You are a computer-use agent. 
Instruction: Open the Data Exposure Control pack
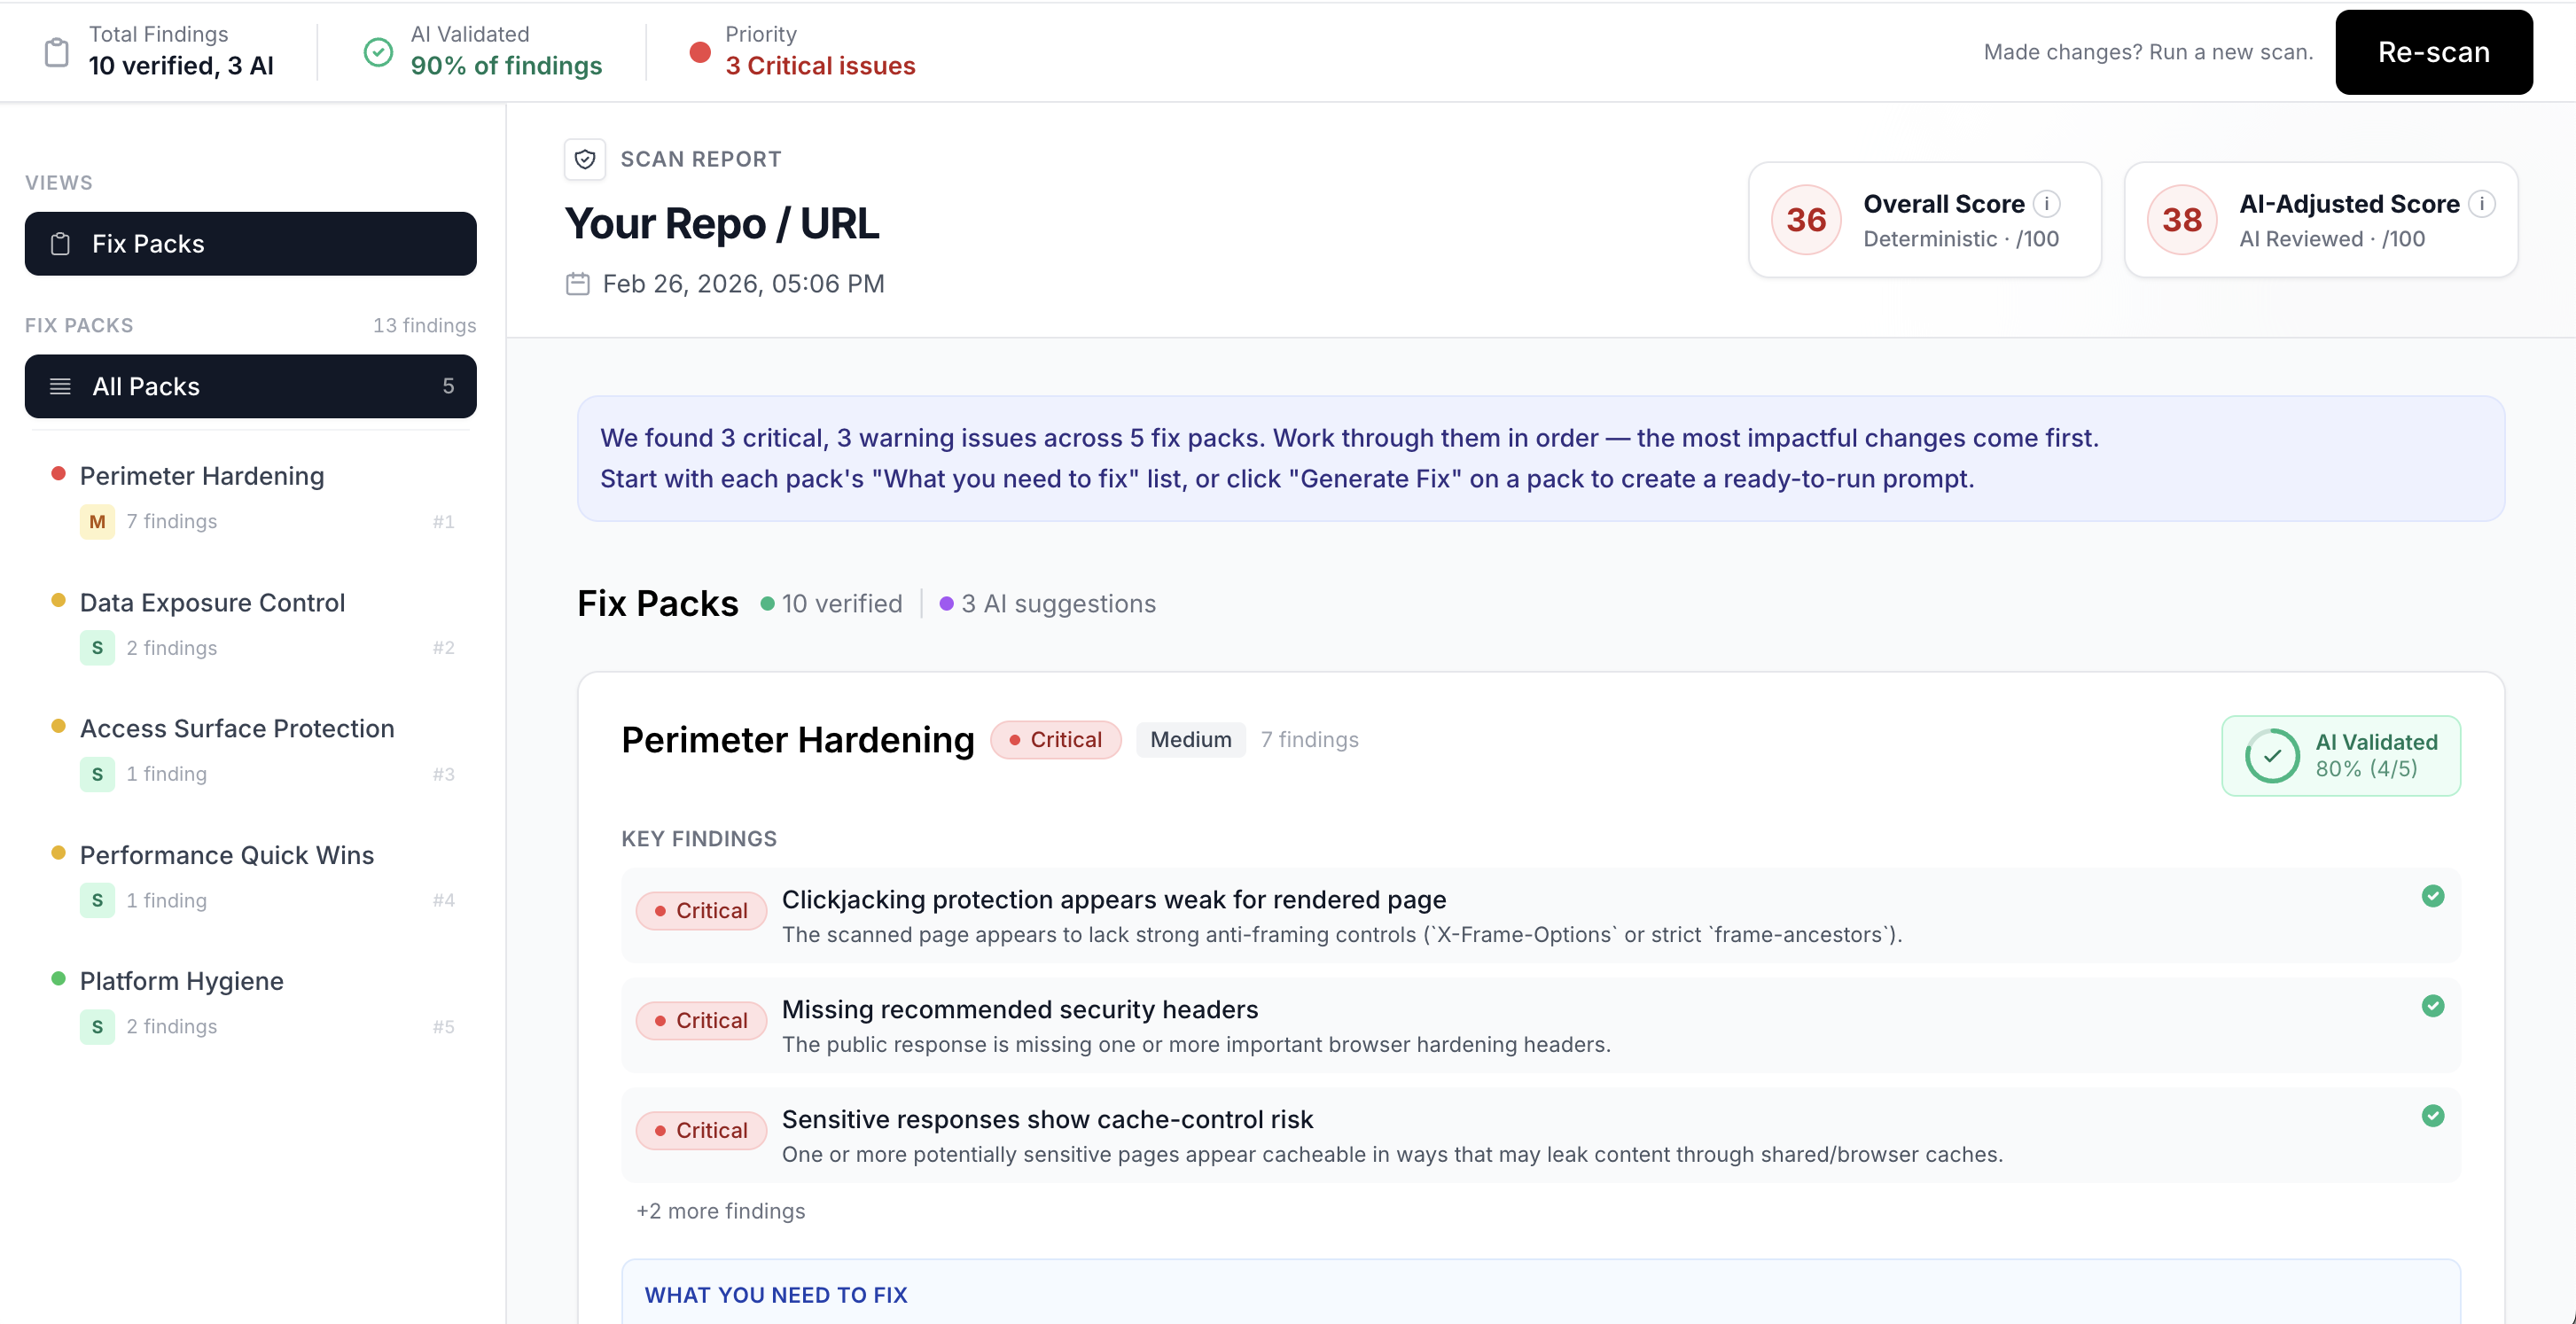click(212, 603)
